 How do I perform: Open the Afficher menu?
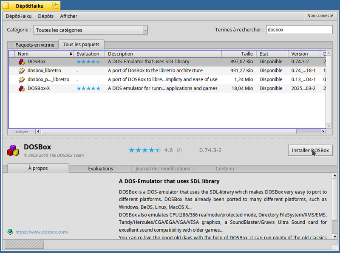click(x=68, y=16)
